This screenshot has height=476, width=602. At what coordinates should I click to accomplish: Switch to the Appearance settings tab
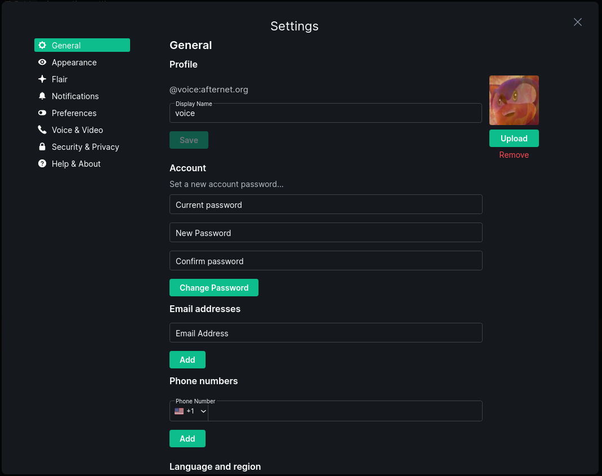point(74,63)
